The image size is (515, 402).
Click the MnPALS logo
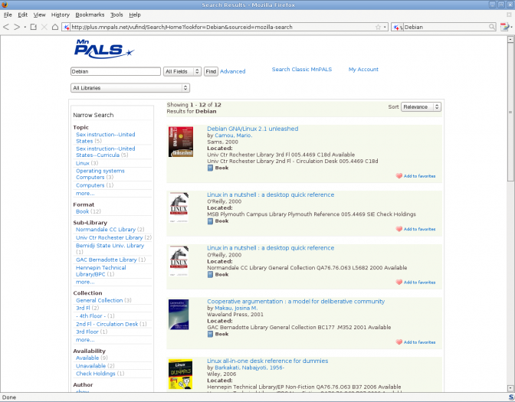pos(104,49)
